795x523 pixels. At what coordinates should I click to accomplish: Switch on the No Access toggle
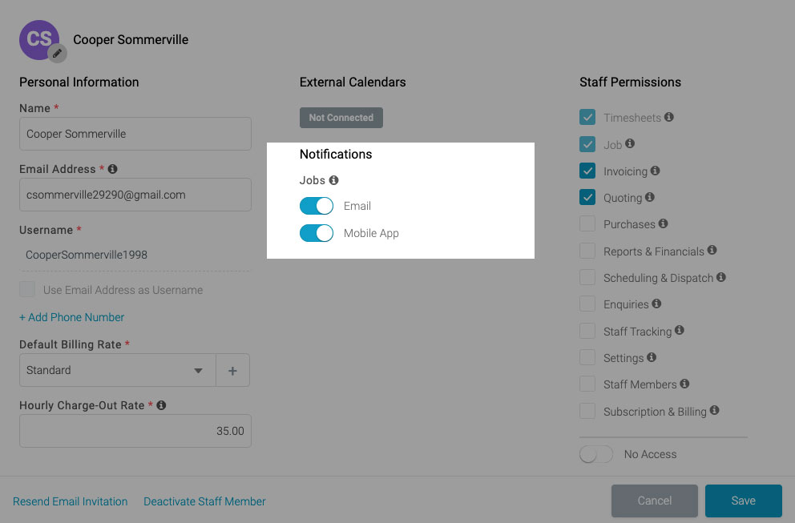pyautogui.click(x=596, y=454)
